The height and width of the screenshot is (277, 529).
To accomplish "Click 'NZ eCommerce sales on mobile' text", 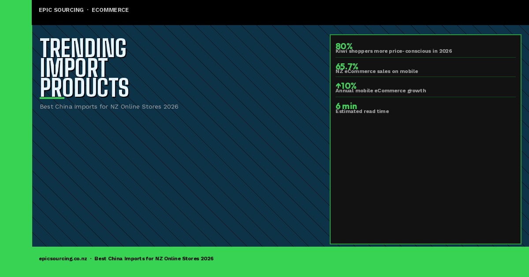I will (x=376, y=71).
